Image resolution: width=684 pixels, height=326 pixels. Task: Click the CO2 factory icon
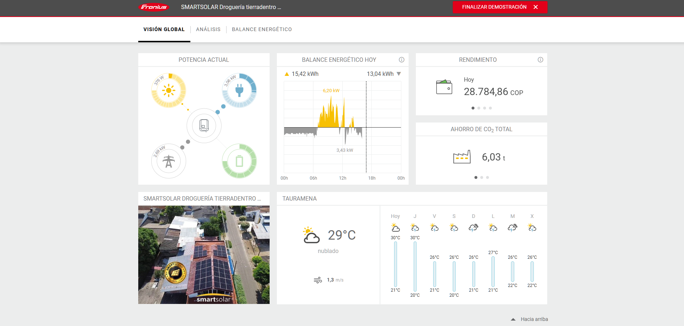click(x=462, y=157)
